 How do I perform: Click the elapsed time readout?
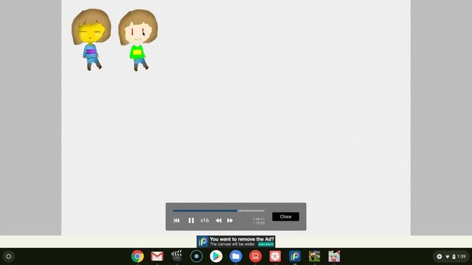click(259, 219)
